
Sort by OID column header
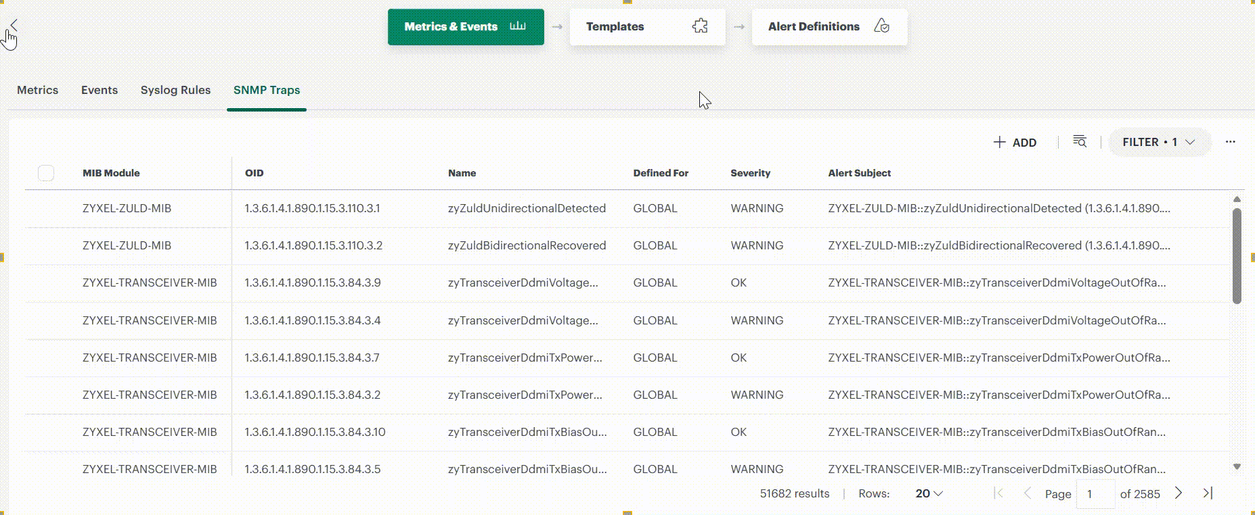[254, 173]
